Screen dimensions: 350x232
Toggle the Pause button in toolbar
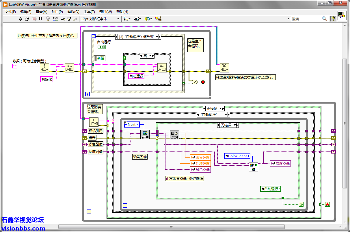click(40, 19)
